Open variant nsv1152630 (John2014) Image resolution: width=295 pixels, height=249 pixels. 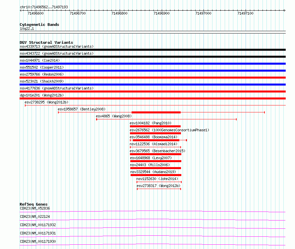pyautogui.click(x=157, y=179)
